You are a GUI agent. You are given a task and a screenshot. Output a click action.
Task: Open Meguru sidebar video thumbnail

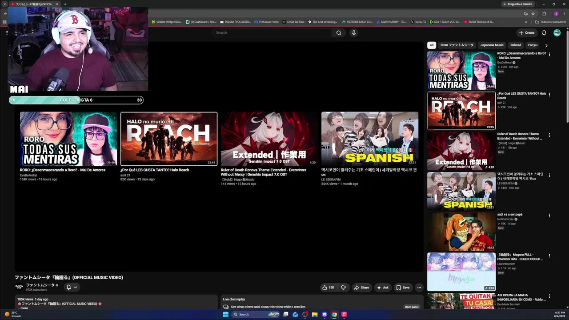coord(461,272)
